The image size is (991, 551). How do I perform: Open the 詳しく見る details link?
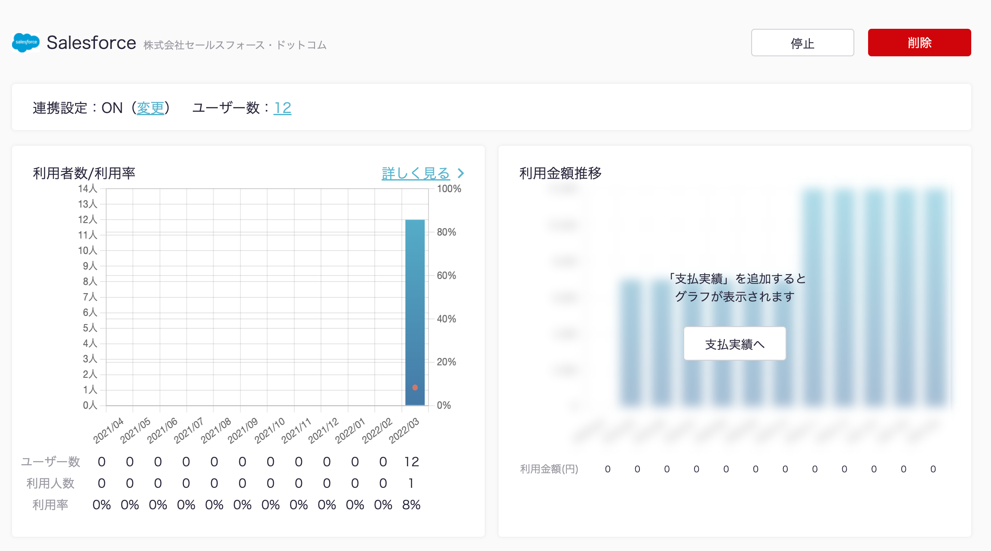(x=415, y=173)
